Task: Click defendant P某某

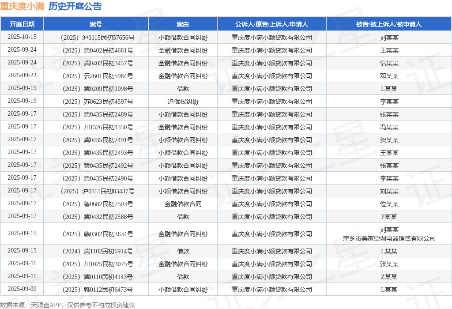Action: point(389,217)
